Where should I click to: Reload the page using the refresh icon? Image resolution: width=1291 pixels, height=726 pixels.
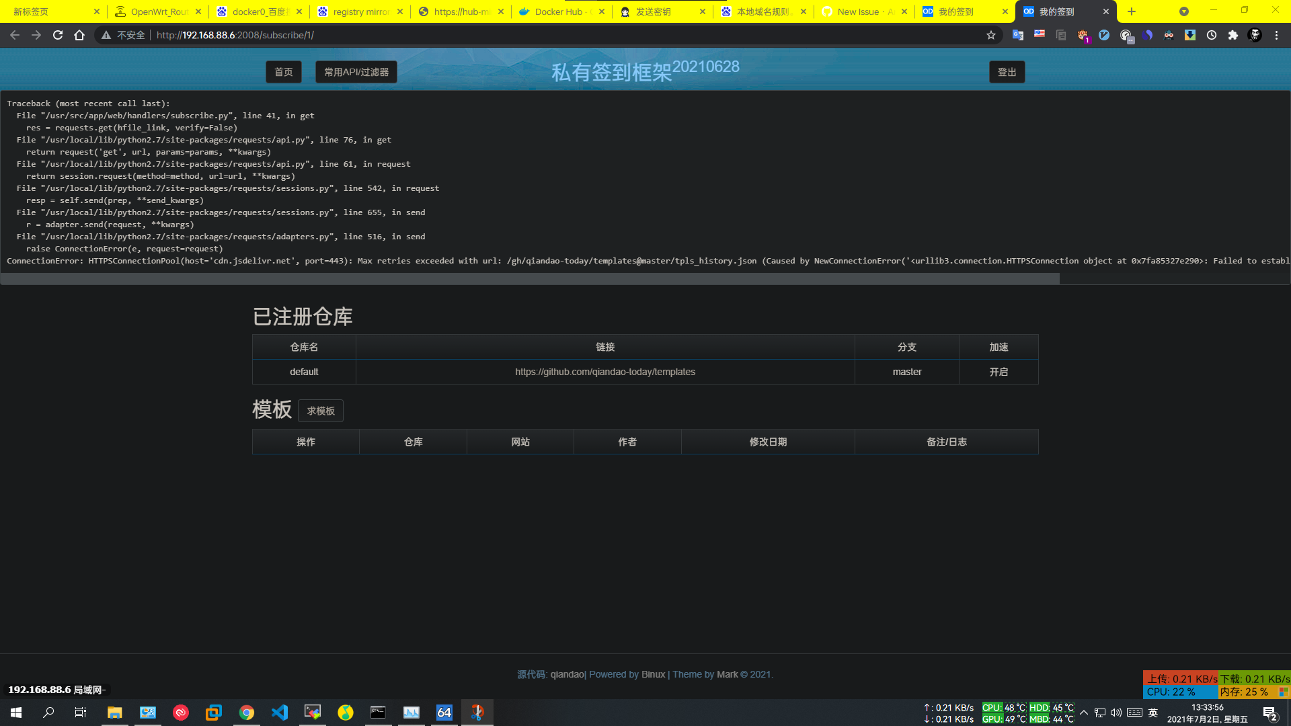(58, 35)
